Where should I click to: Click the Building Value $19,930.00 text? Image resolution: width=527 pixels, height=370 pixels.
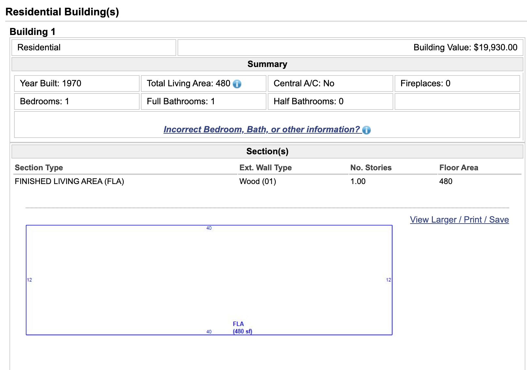(x=465, y=47)
